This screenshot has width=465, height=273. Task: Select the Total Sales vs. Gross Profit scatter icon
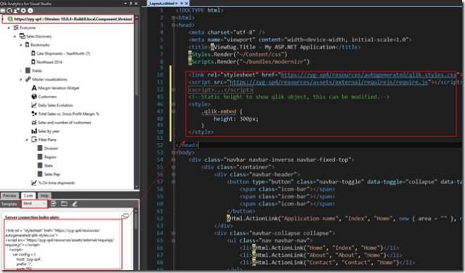34,113
